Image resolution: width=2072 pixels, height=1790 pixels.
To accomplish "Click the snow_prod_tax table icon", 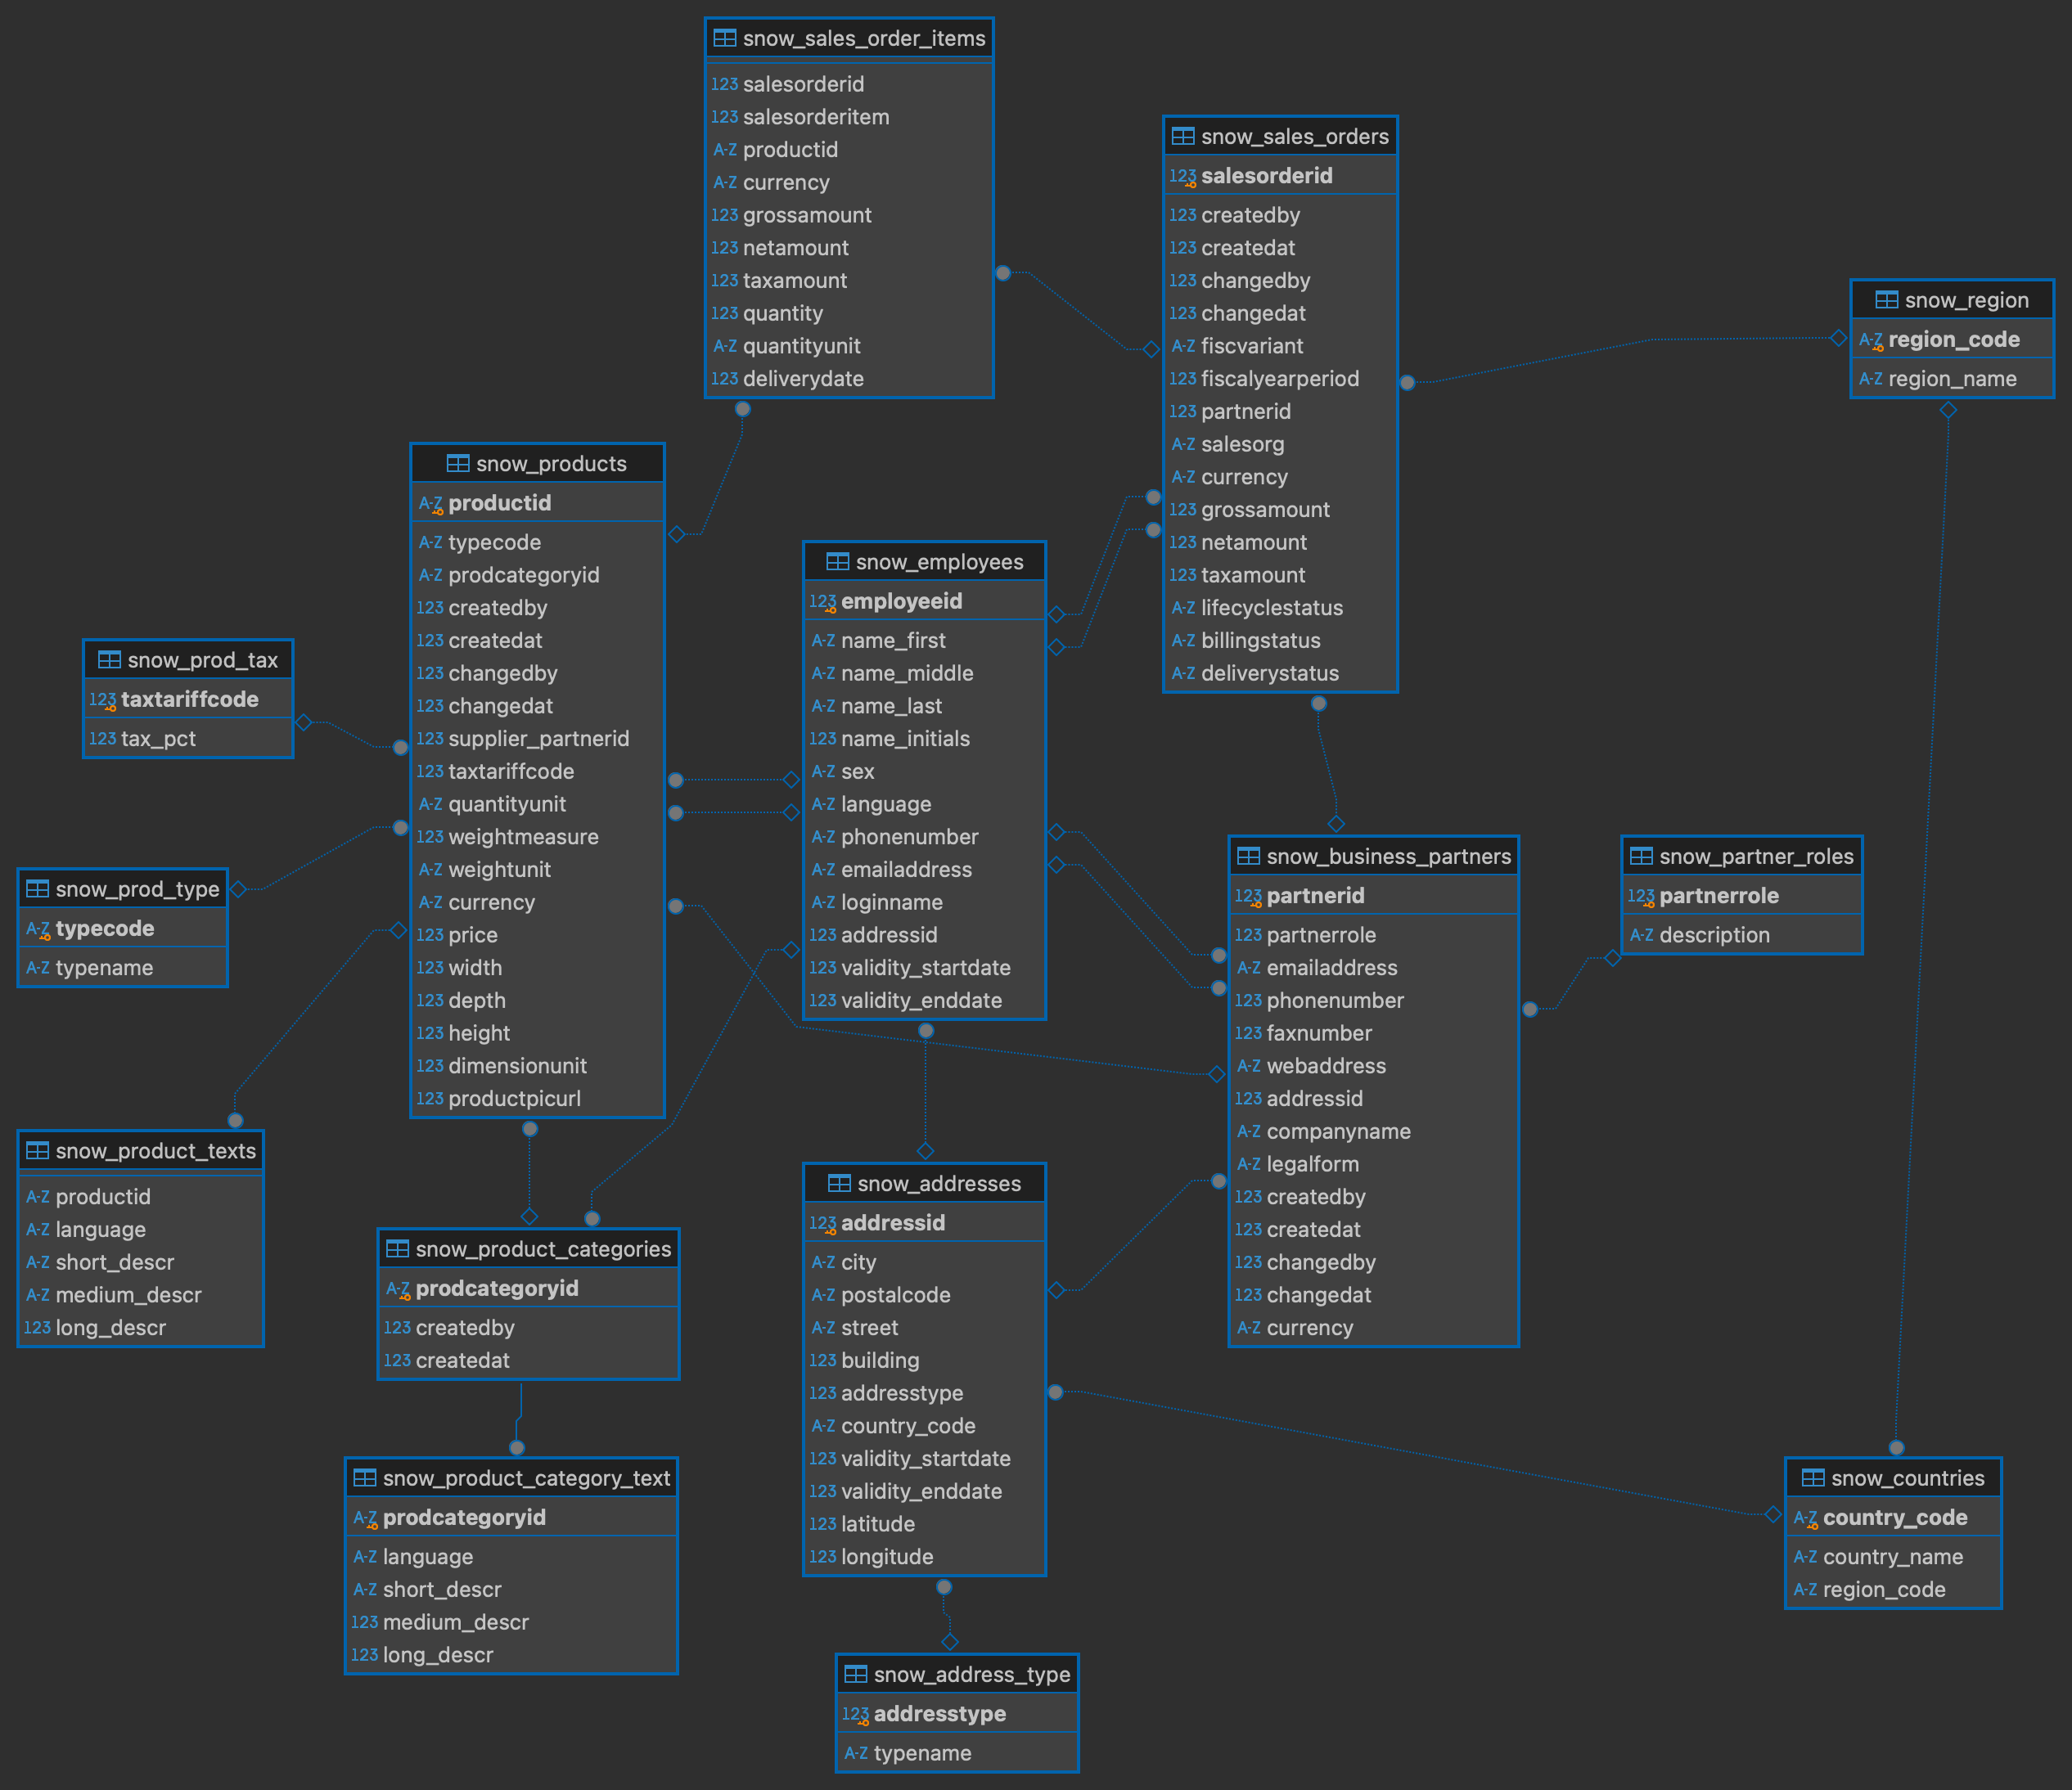I will 109,660.
